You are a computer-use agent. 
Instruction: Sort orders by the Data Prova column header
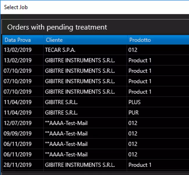coord(18,40)
